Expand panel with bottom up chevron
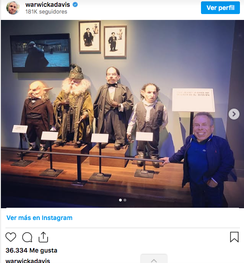This screenshot has height=263, width=244. [x=154, y=260]
